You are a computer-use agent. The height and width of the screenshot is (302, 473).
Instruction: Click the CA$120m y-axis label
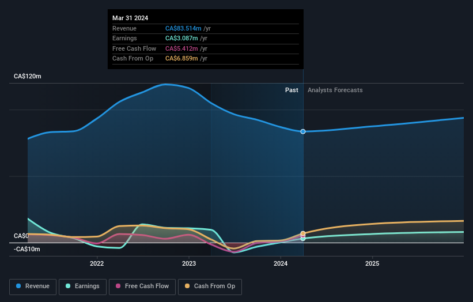coord(28,76)
